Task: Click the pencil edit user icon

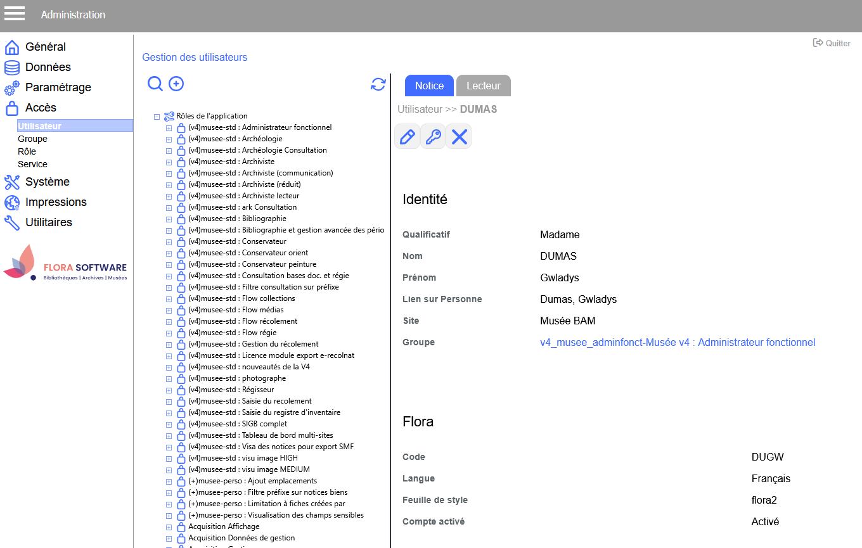Action: tap(408, 136)
